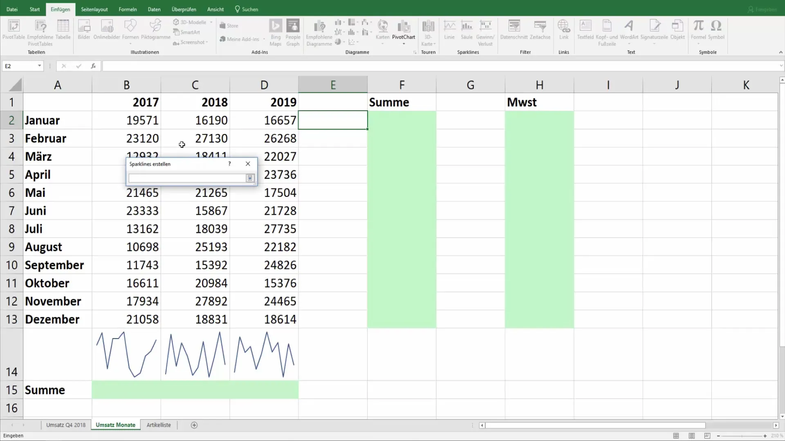Insert a Tabelle from the ribbon

pyautogui.click(x=63, y=29)
